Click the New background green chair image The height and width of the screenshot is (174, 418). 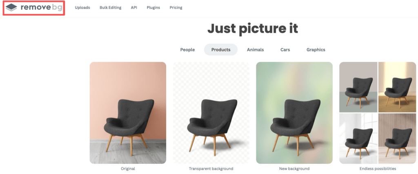click(294, 113)
